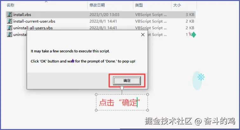Sort files by 名称 column header
Image resolution: width=240 pixels, height=130 pixels.
click(10, 5)
